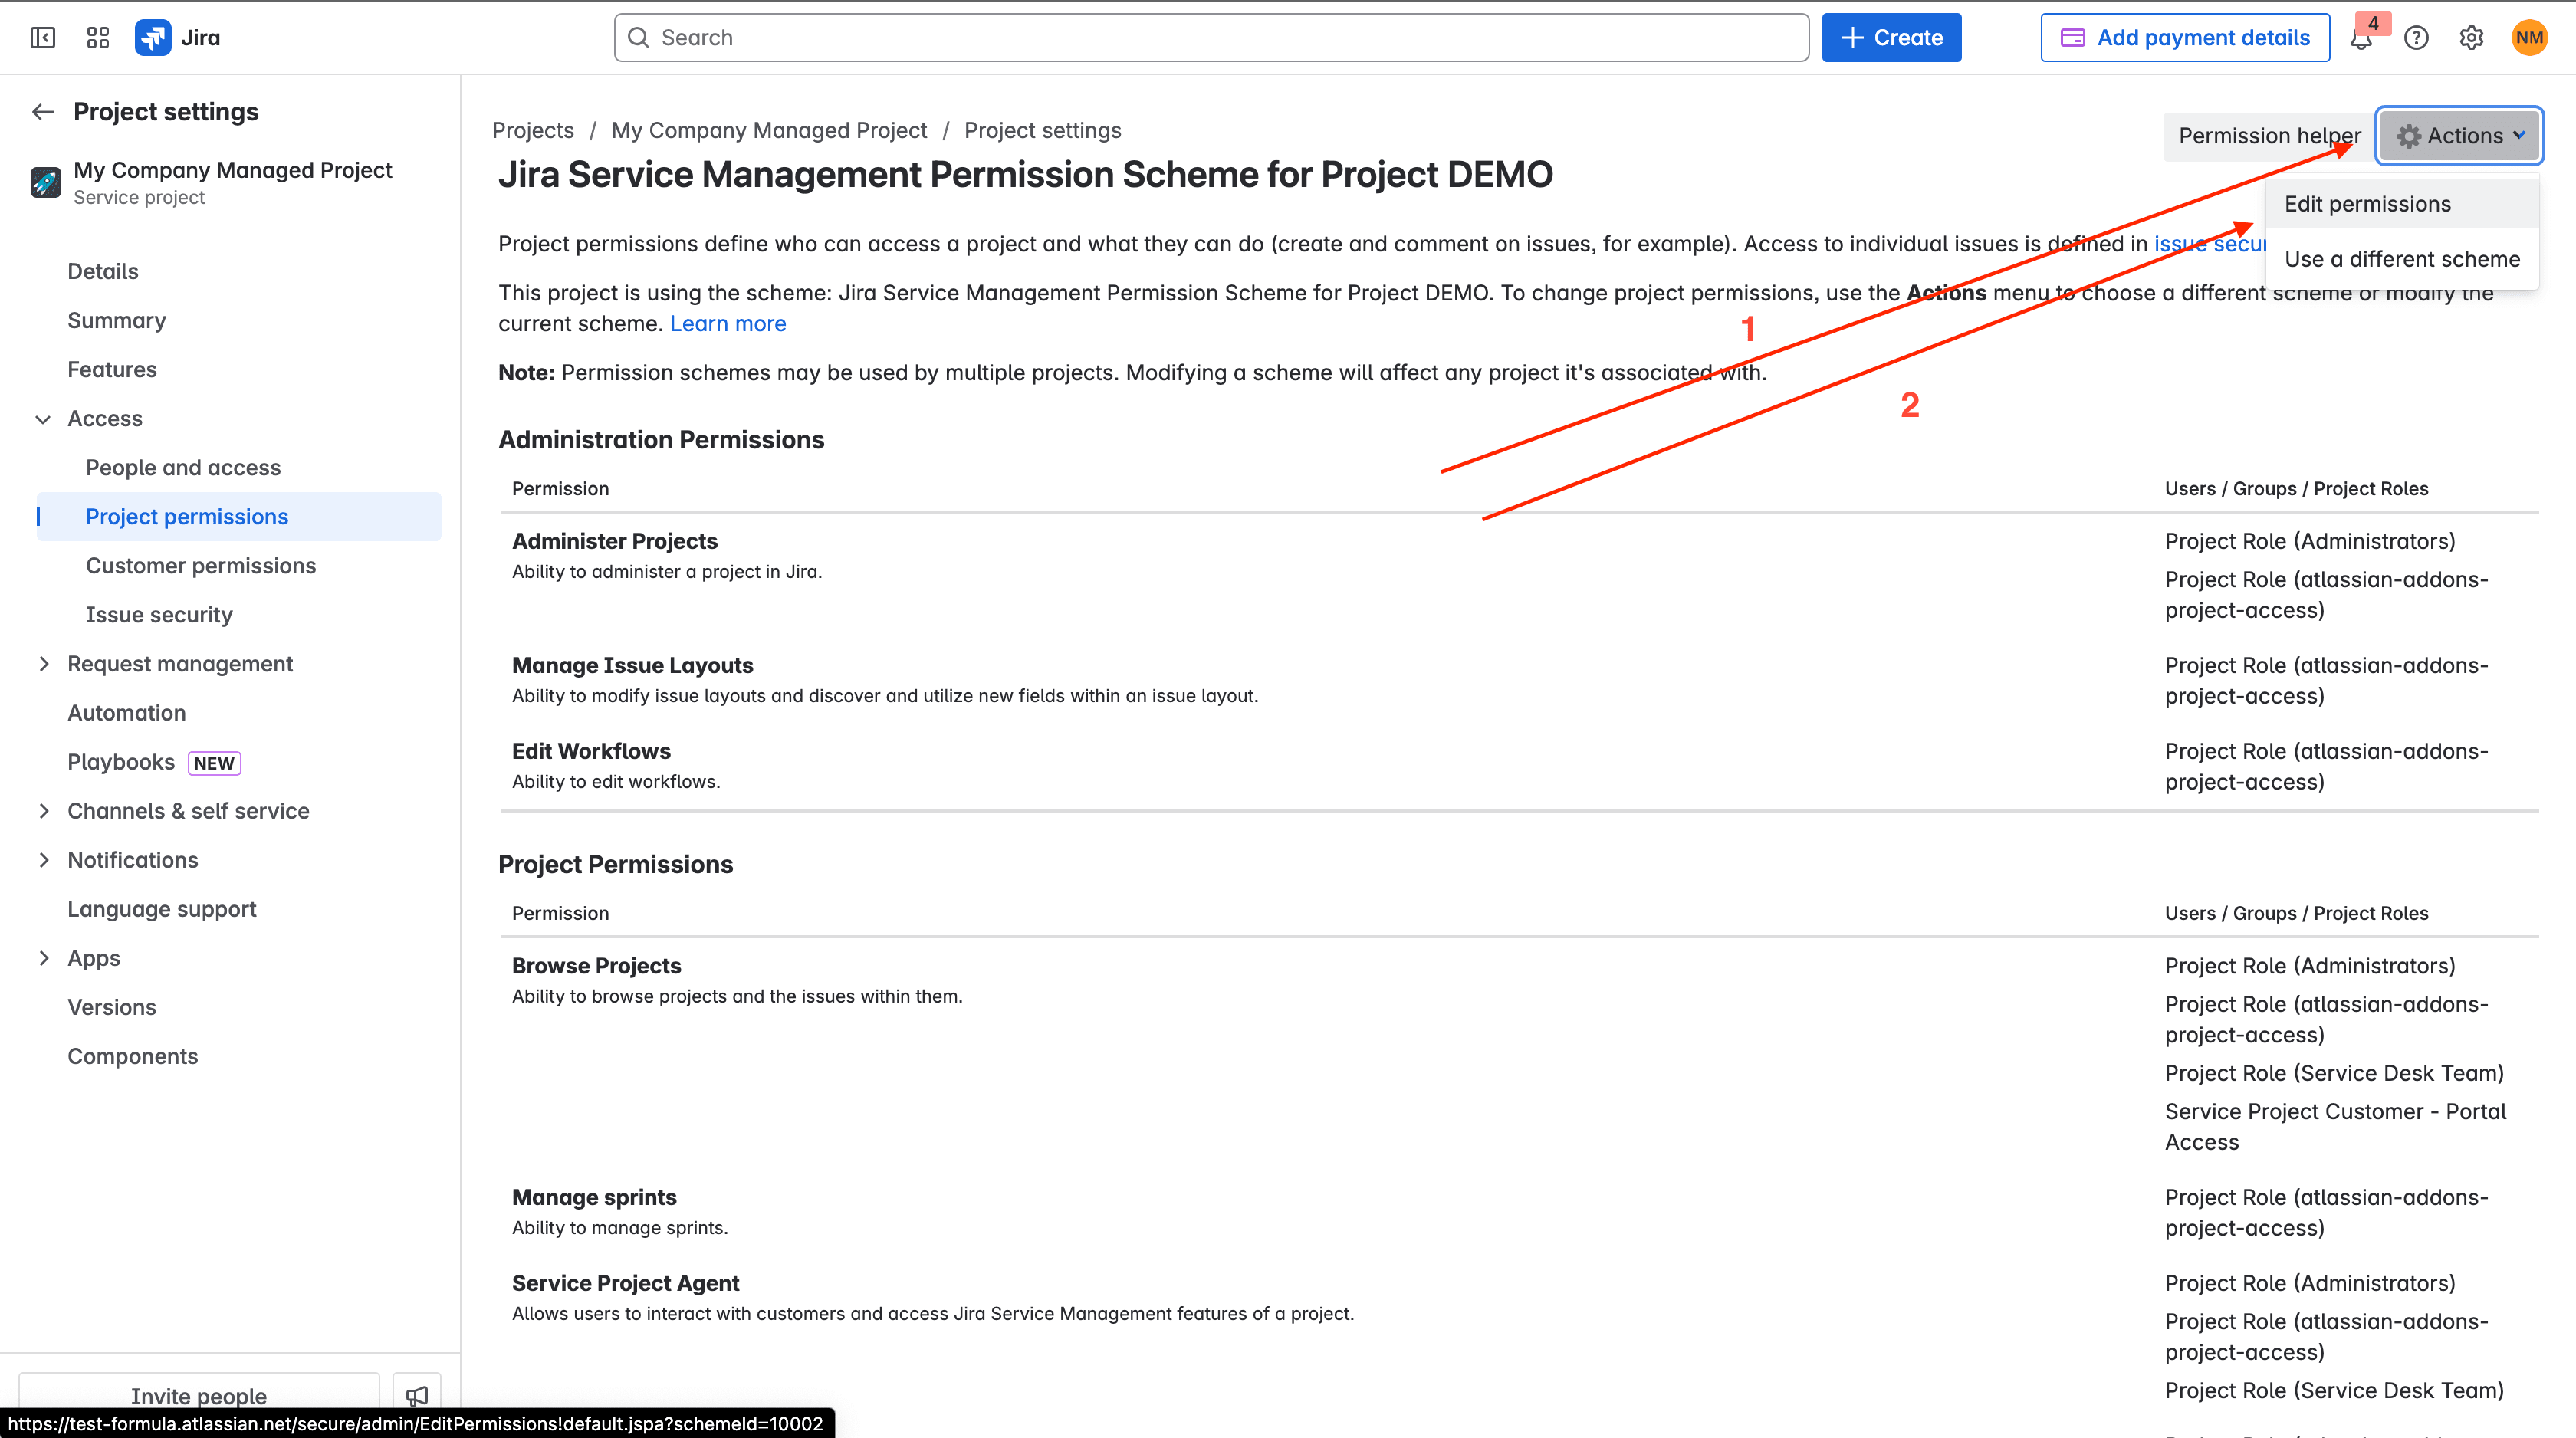Go to People and access
2576x1438 pixels.
[x=183, y=467]
